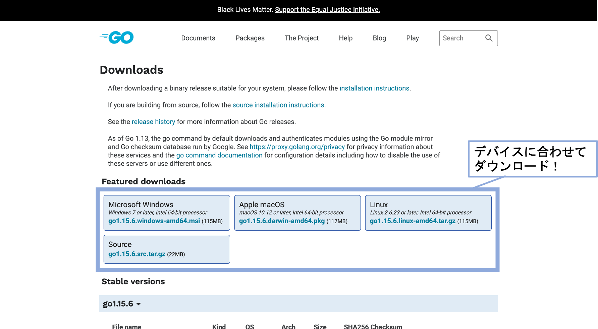Click the Windows 7 or later requirement text
The height and width of the screenshot is (329, 598).
(158, 213)
